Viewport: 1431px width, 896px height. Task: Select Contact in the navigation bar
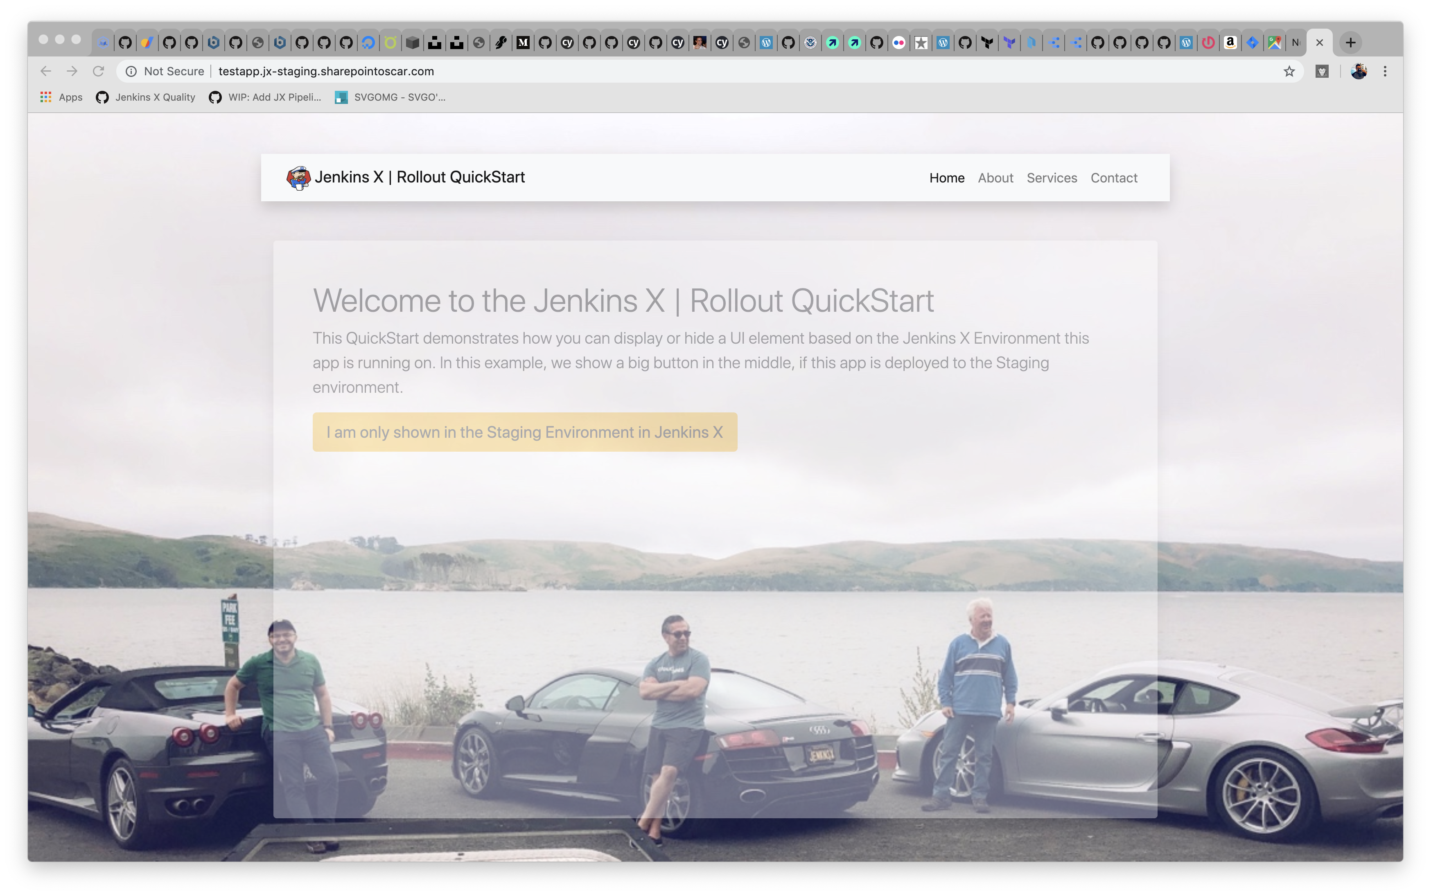1114,178
